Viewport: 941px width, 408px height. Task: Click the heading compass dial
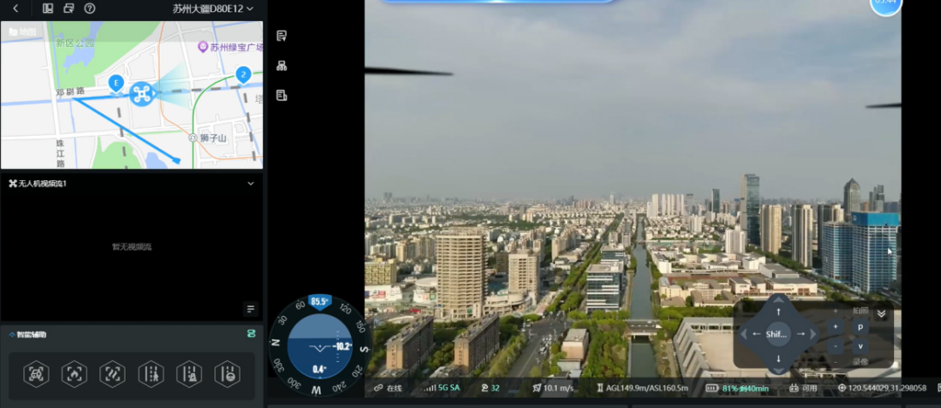(x=320, y=345)
